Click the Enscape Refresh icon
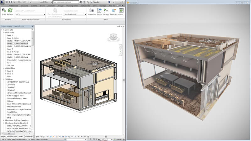Image resolution: width=251 pixels, height=141 pixels. pos(10,11)
